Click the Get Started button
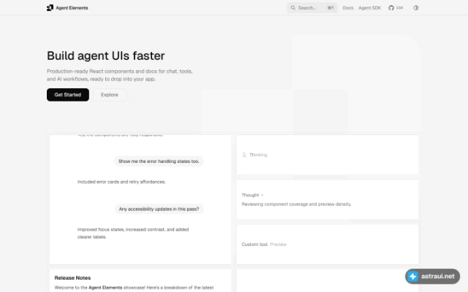The width and height of the screenshot is (468, 292). coord(68,95)
